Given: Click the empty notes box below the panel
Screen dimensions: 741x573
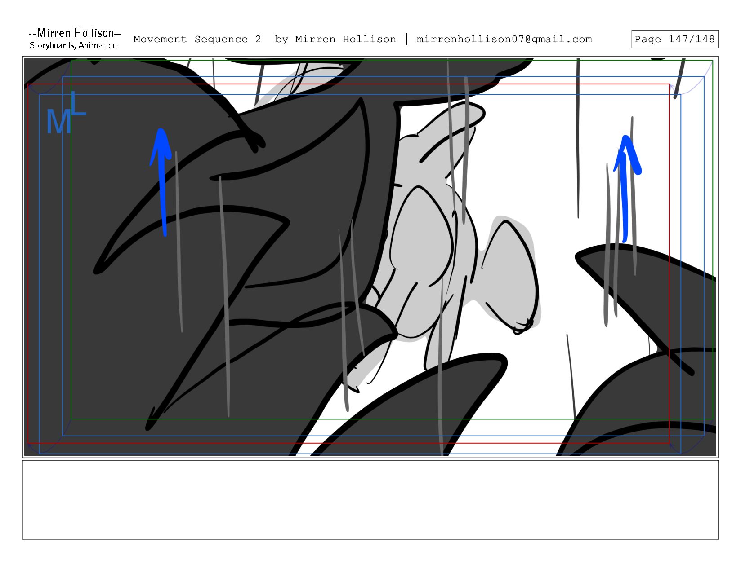Looking at the screenshot, I should (370, 500).
